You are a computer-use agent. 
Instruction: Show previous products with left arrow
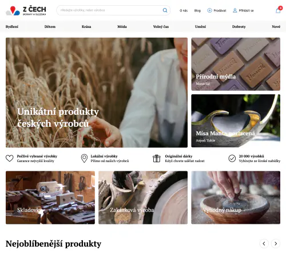click(264, 244)
